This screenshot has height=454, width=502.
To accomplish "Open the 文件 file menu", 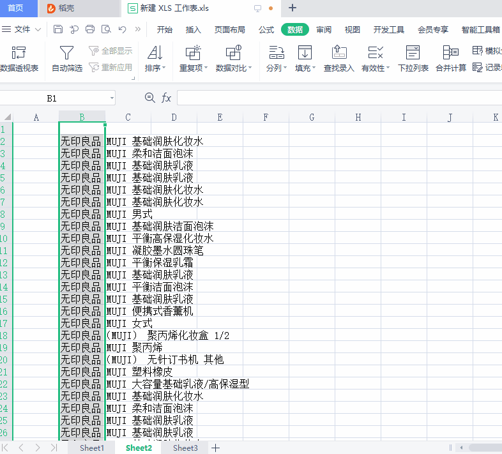I will coord(21,29).
